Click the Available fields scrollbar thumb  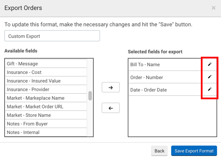pyautogui.click(x=90, y=96)
